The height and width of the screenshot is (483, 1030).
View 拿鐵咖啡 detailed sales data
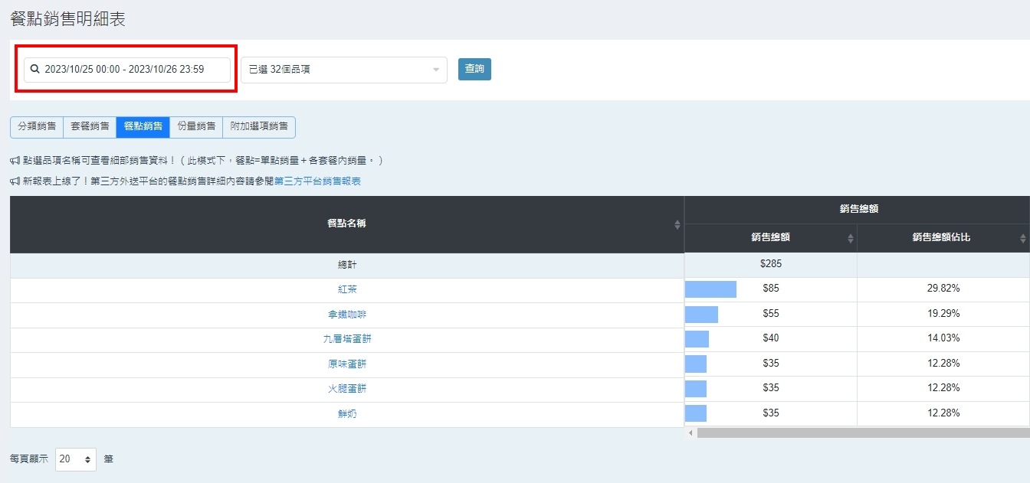tap(347, 315)
